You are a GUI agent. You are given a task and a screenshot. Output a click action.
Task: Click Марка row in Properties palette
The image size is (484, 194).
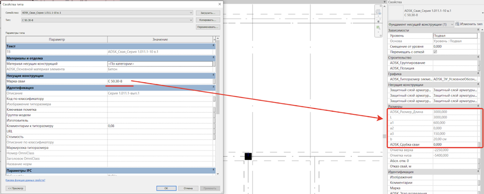[434, 188]
